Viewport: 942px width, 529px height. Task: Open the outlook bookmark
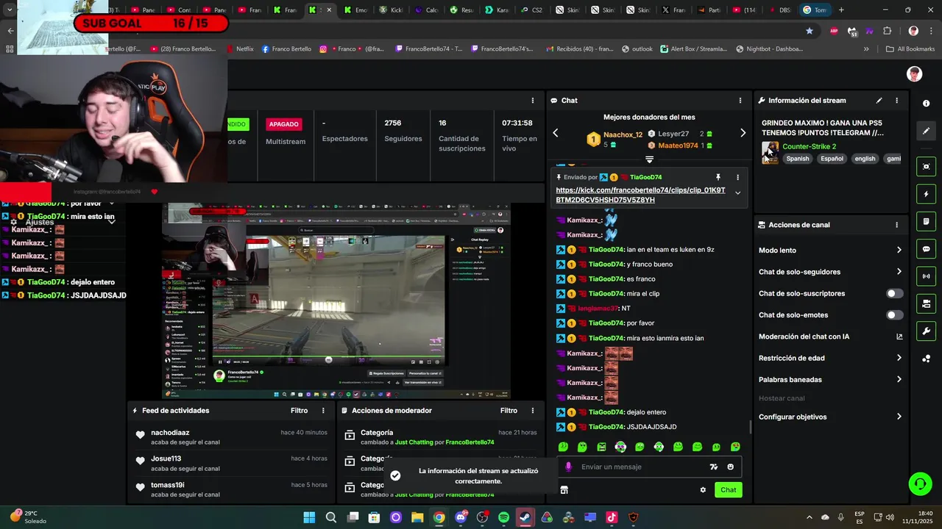(637, 49)
